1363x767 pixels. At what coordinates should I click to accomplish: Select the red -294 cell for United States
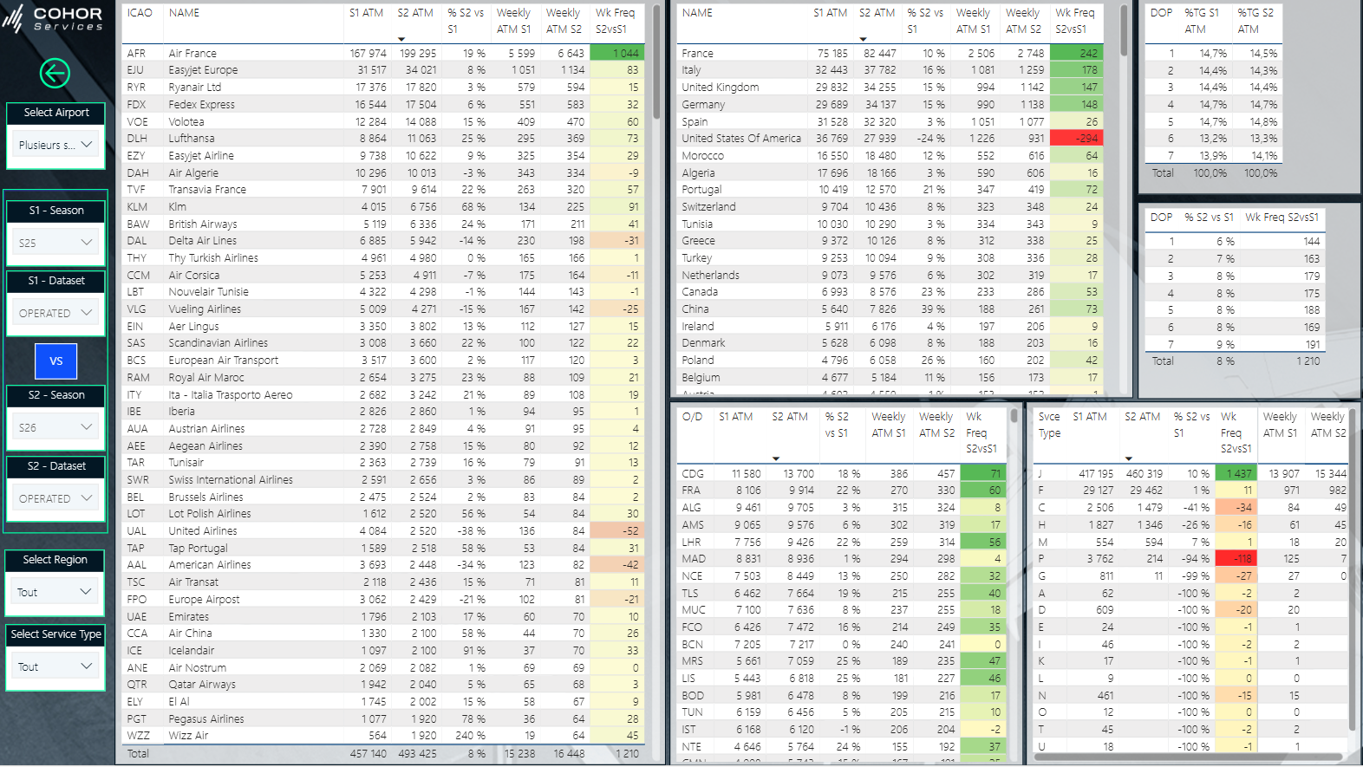(x=1076, y=139)
